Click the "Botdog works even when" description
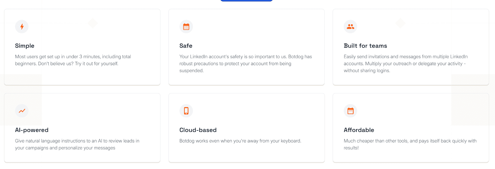Screen dimensions: 495x169 [240, 141]
